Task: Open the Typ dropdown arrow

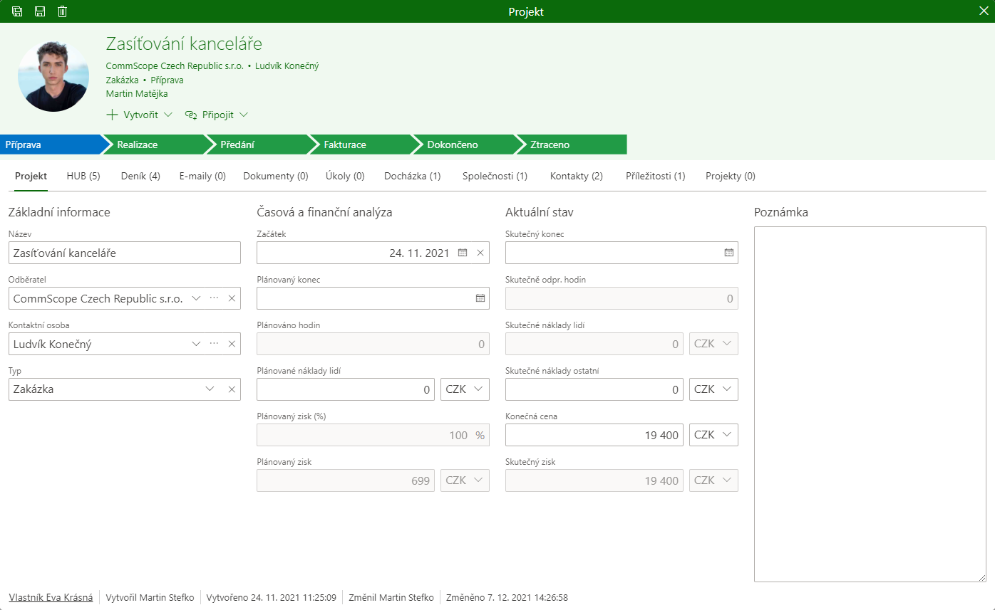Action: (210, 389)
